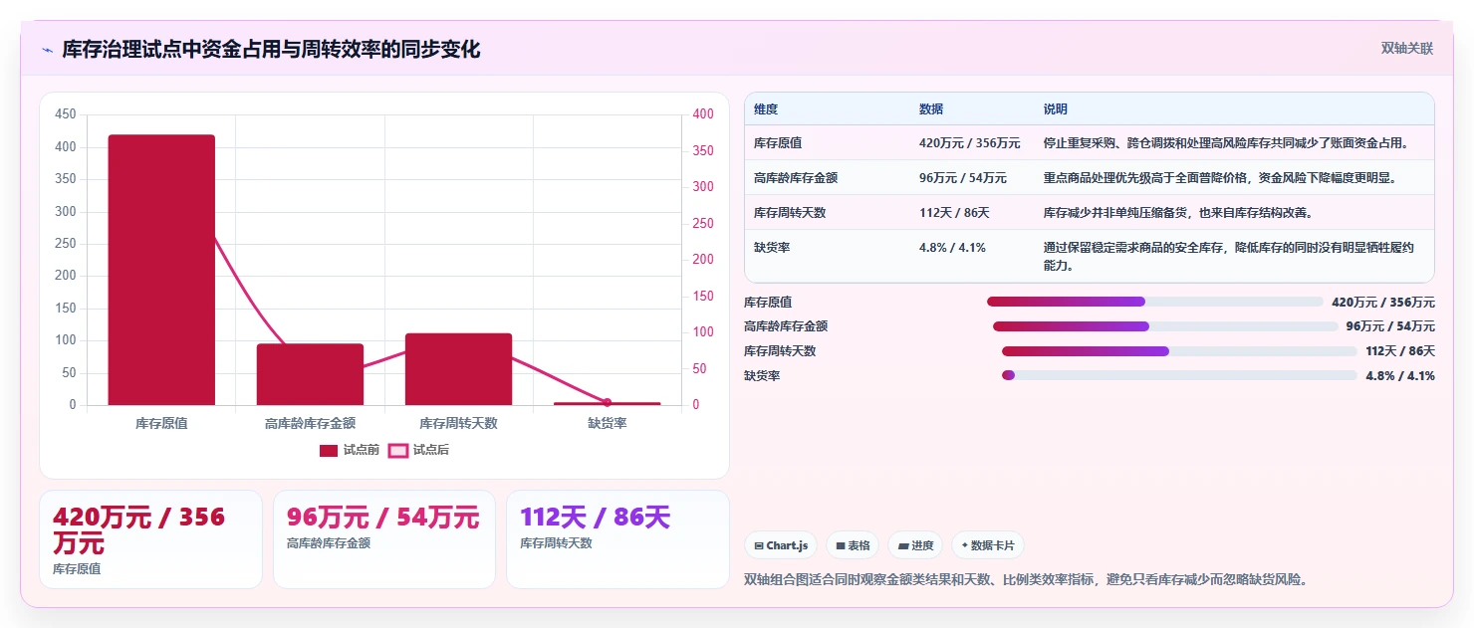1474x628 pixels.
Task: Click the lightning icon beside the page title
Action: pyautogui.click(x=47, y=50)
